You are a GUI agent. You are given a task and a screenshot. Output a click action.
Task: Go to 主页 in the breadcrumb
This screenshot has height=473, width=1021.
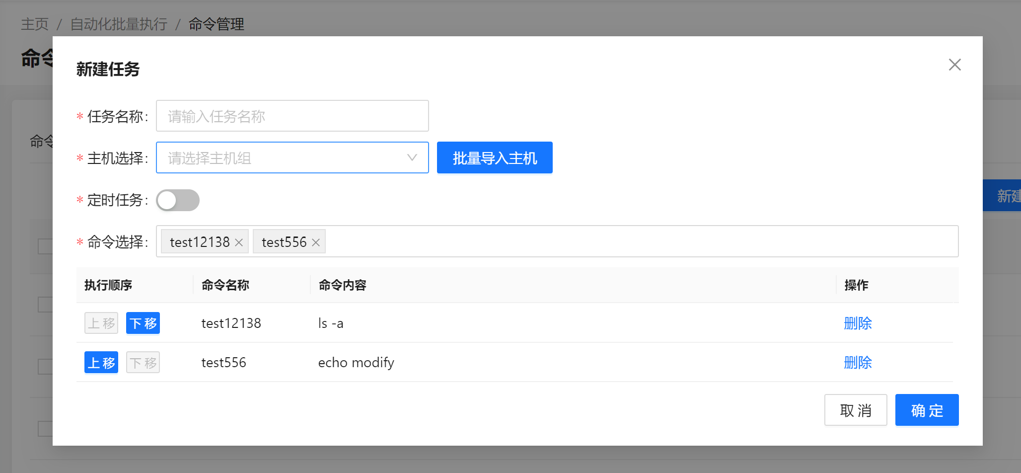pyautogui.click(x=35, y=24)
